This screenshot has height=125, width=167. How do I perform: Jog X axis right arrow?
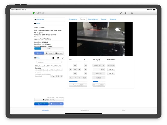tap(79, 69)
